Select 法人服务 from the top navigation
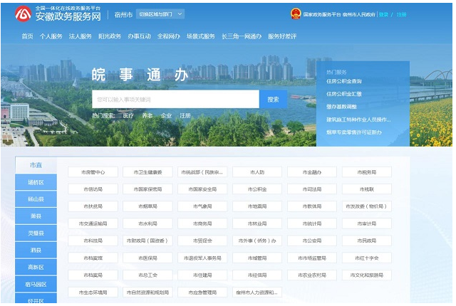The height and width of the screenshot is (306, 456). pyautogui.click(x=81, y=36)
